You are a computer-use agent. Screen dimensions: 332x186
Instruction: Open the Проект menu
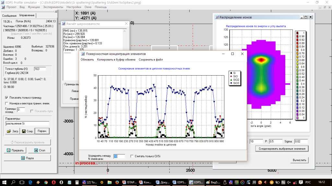[x=11, y=7]
